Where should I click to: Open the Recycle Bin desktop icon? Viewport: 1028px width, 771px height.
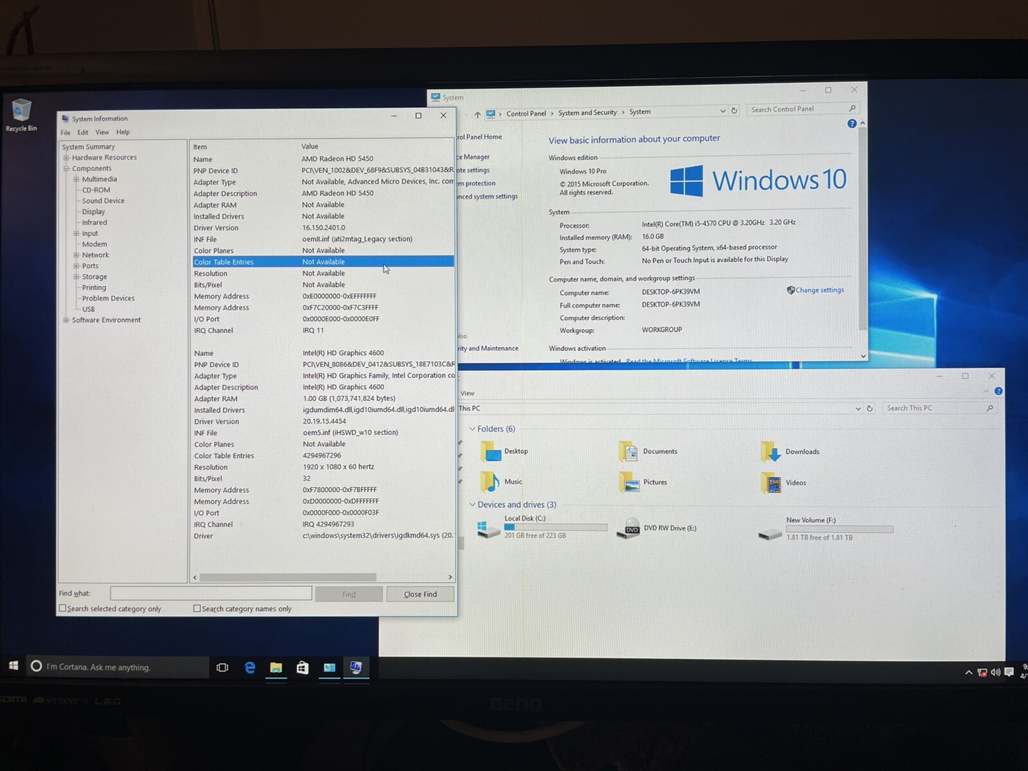pos(21,116)
